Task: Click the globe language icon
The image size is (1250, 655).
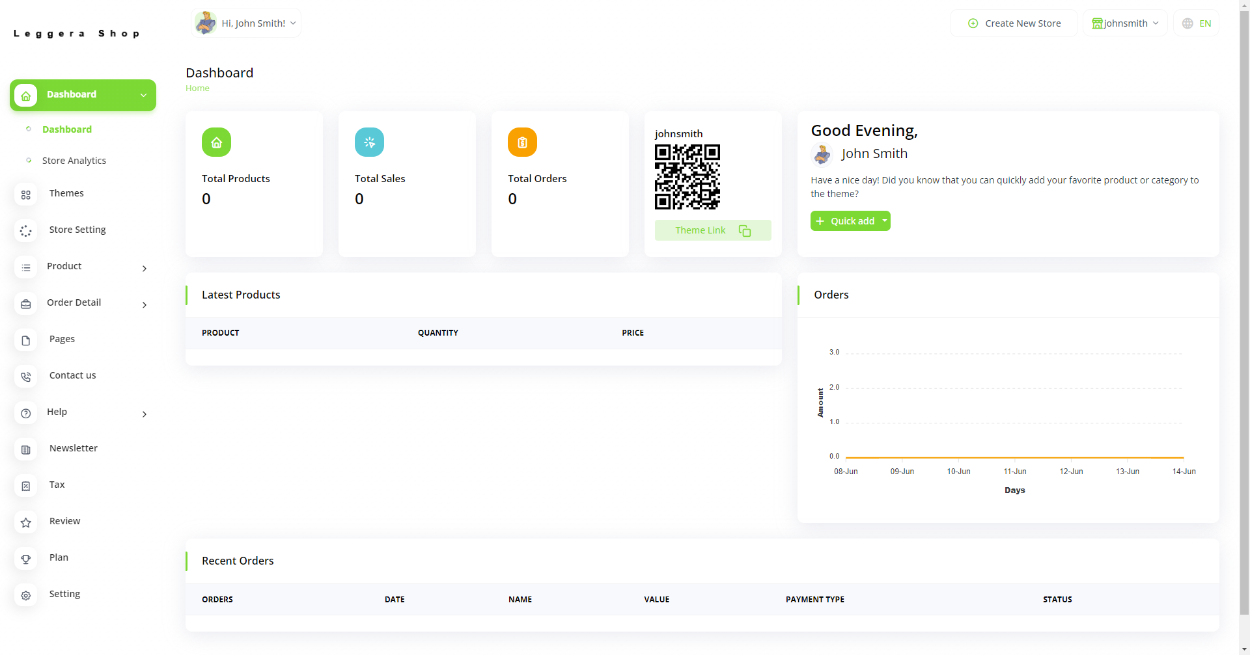Action: pyautogui.click(x=1187, y=23)
